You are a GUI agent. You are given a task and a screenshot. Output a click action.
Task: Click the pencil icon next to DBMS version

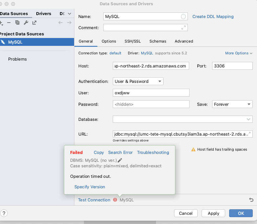click(x=120, y=160)
